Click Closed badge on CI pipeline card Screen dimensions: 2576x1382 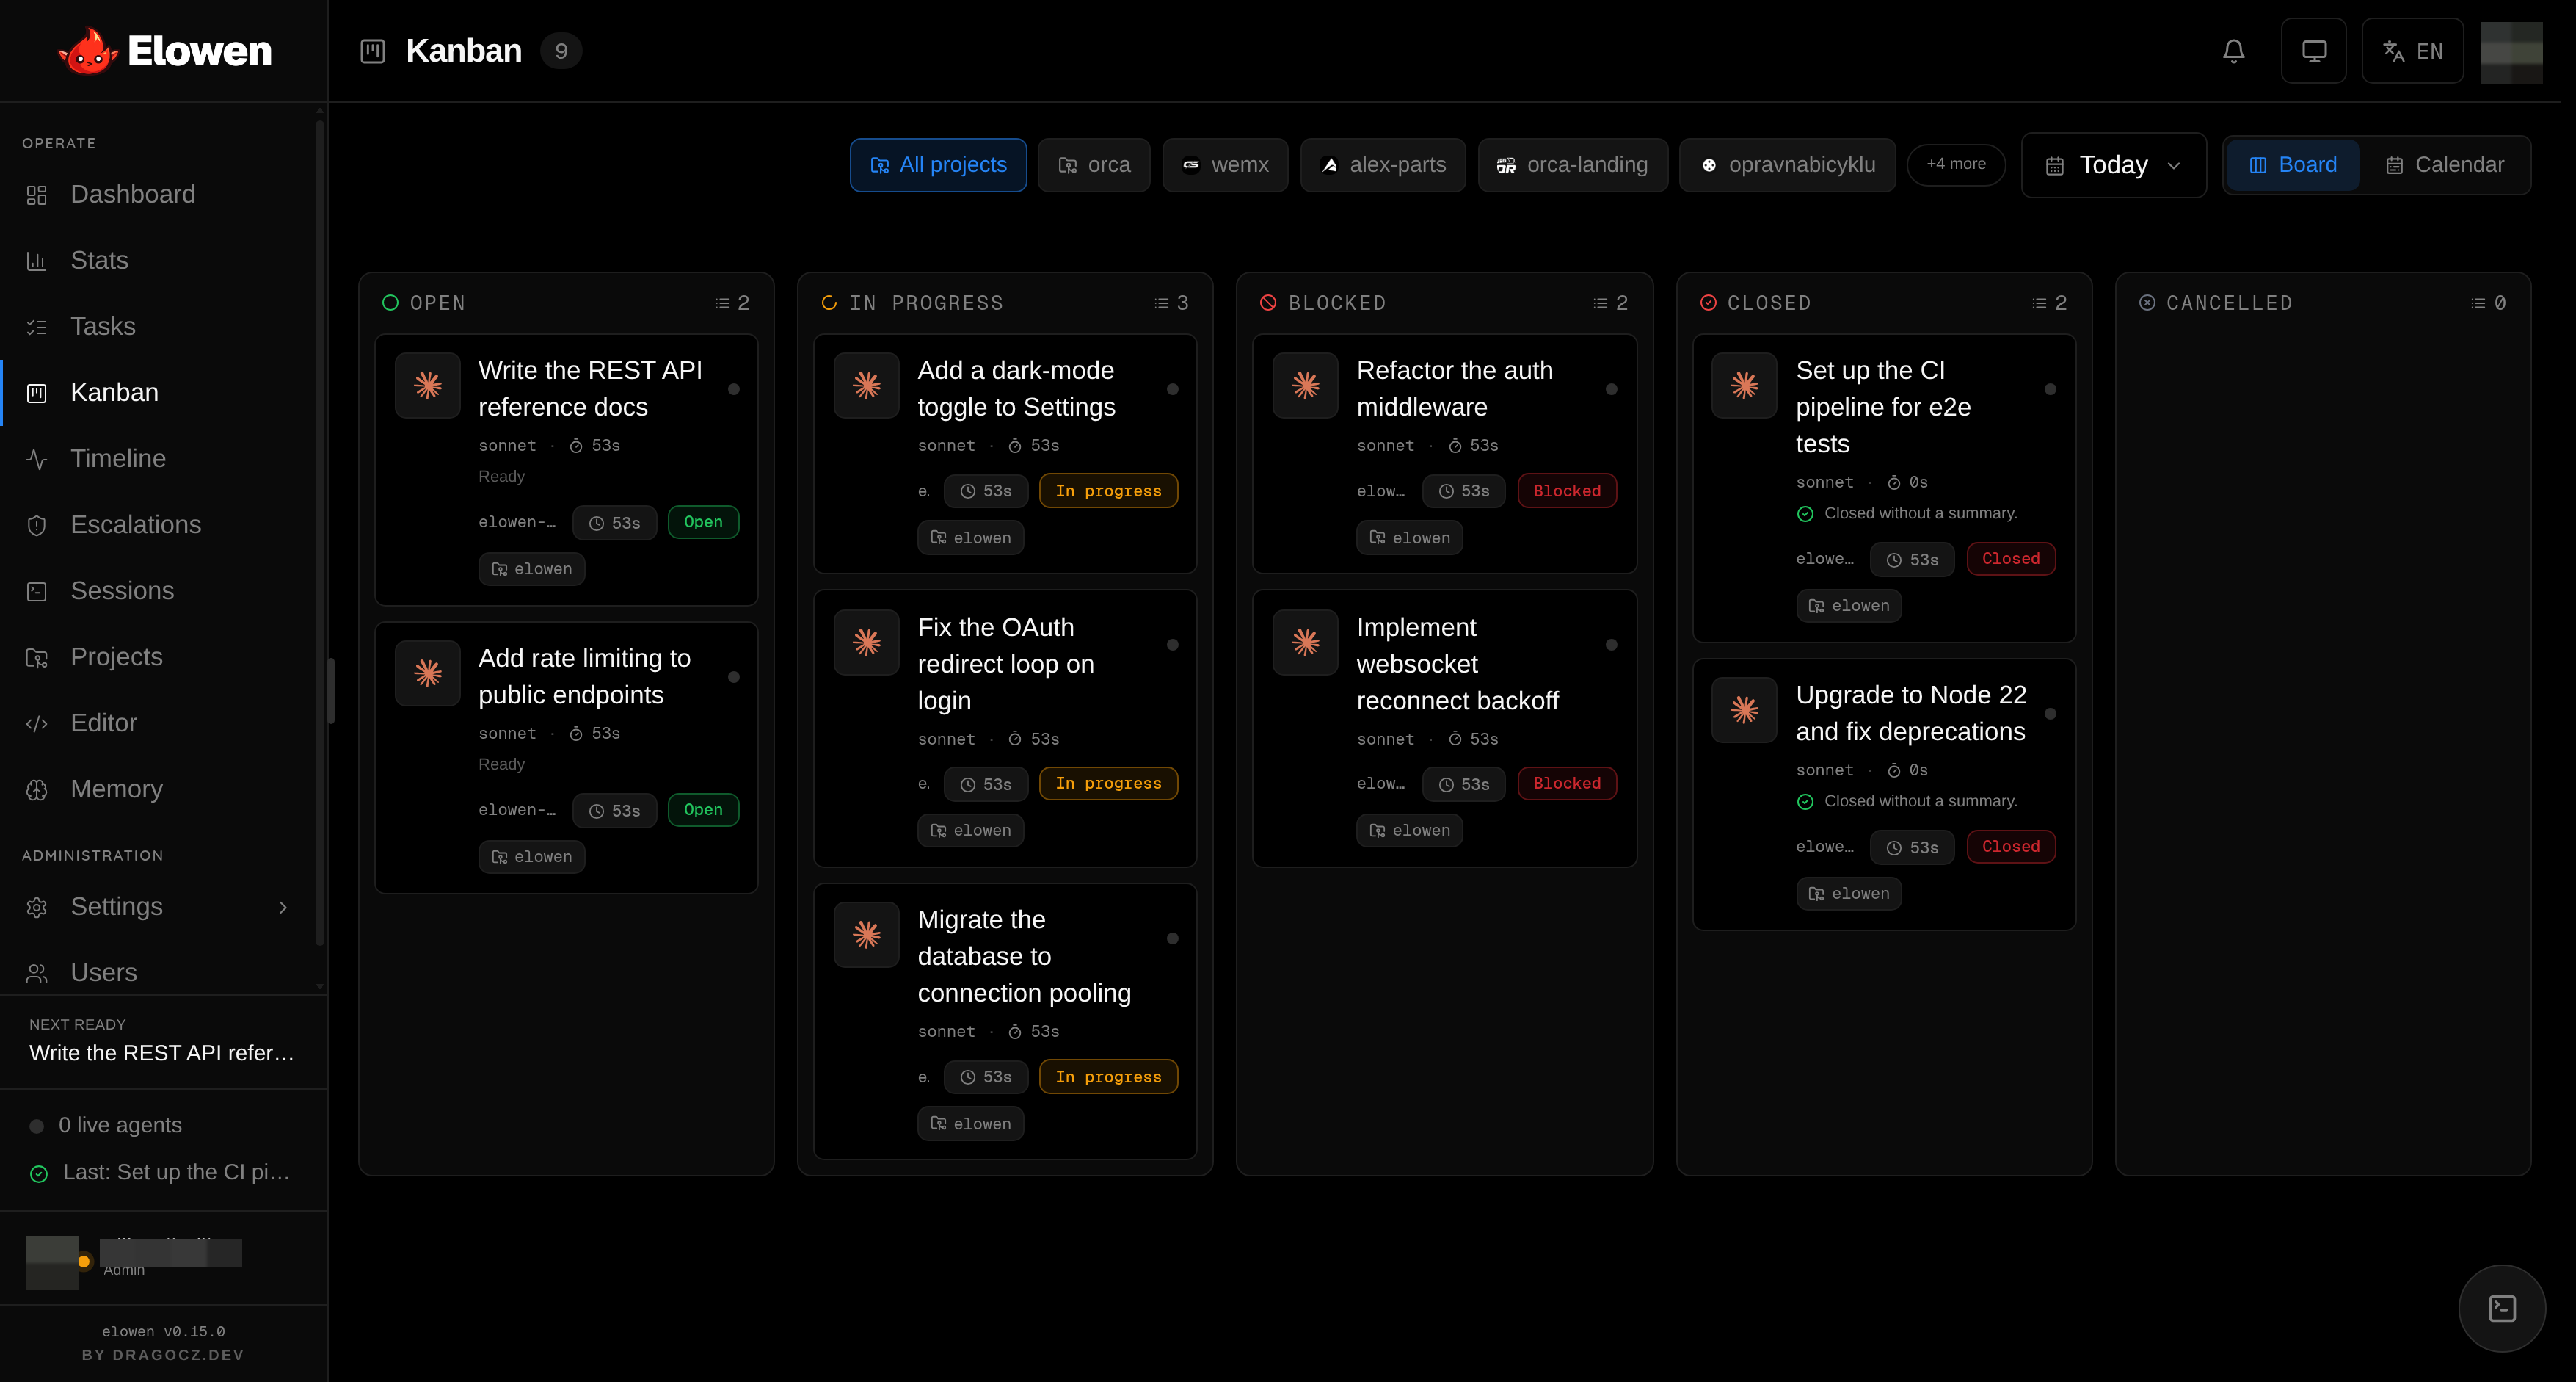2011,558
